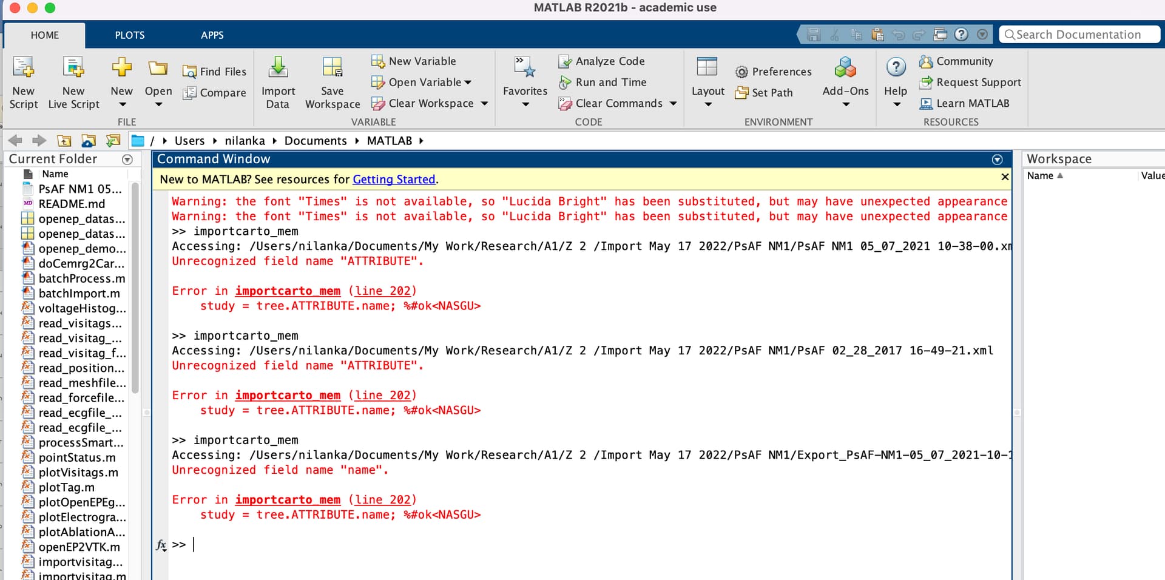Screen dimensions: 1165x580
Task: Open the Help menu
Action: pos(896,83)
